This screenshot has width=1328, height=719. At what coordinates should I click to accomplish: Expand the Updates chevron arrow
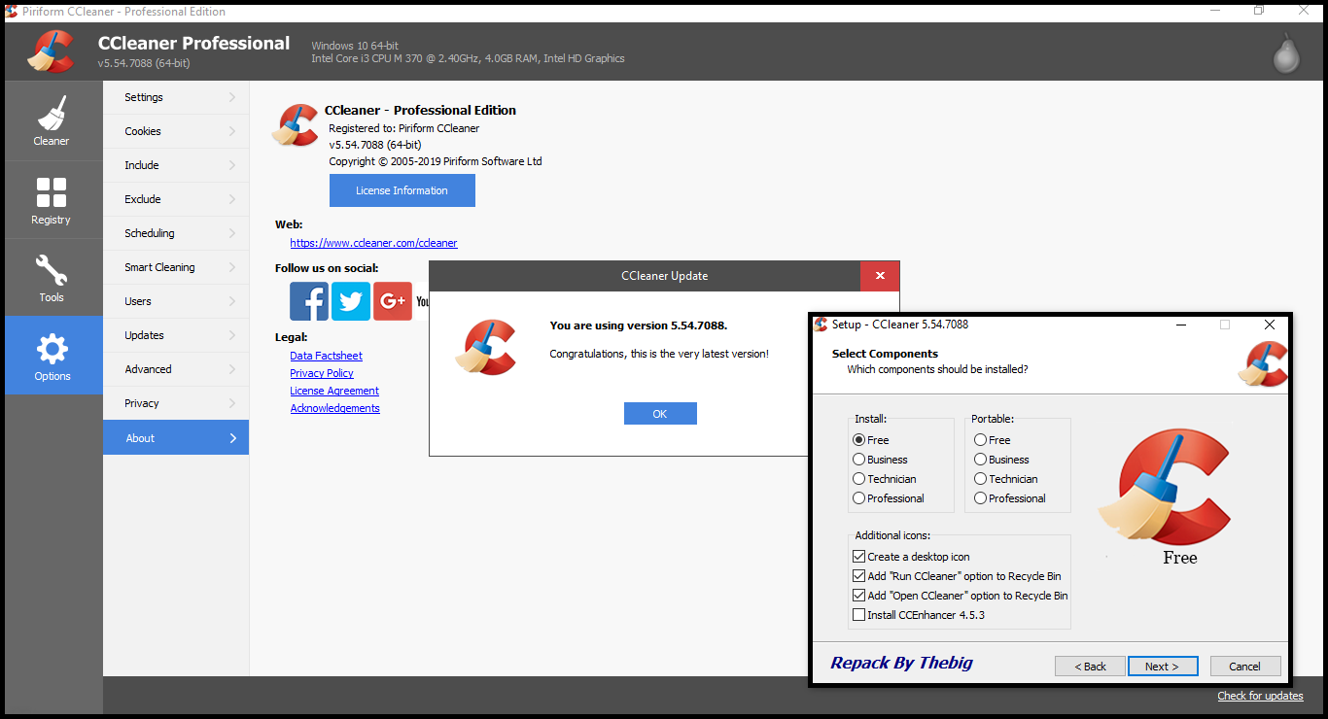(x=232, y=335)
